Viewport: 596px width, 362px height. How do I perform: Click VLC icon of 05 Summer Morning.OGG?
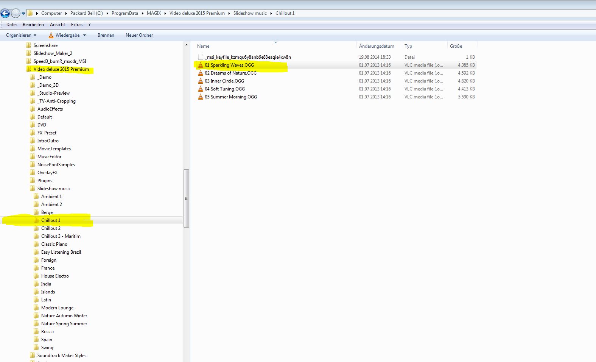(201, 97)
